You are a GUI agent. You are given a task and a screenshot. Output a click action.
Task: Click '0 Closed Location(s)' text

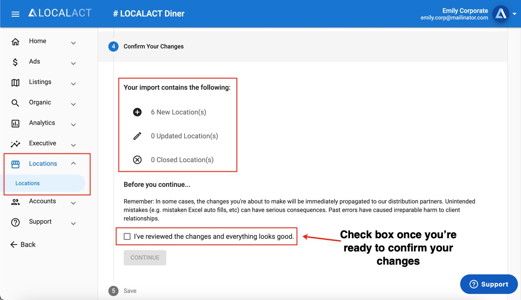182,160
